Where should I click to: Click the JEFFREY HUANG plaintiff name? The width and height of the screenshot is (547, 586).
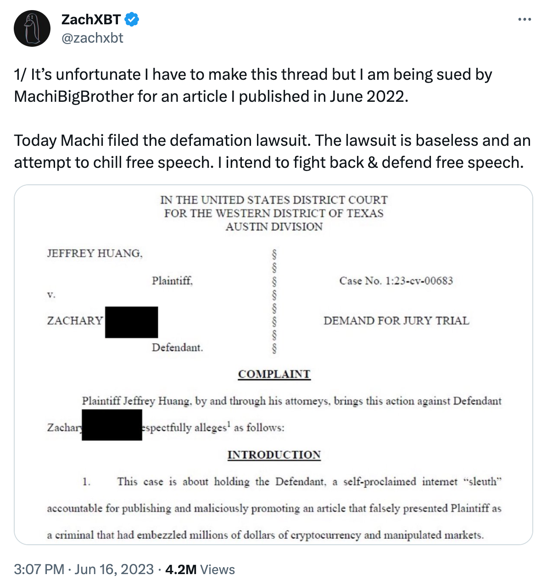pos(95,253)
